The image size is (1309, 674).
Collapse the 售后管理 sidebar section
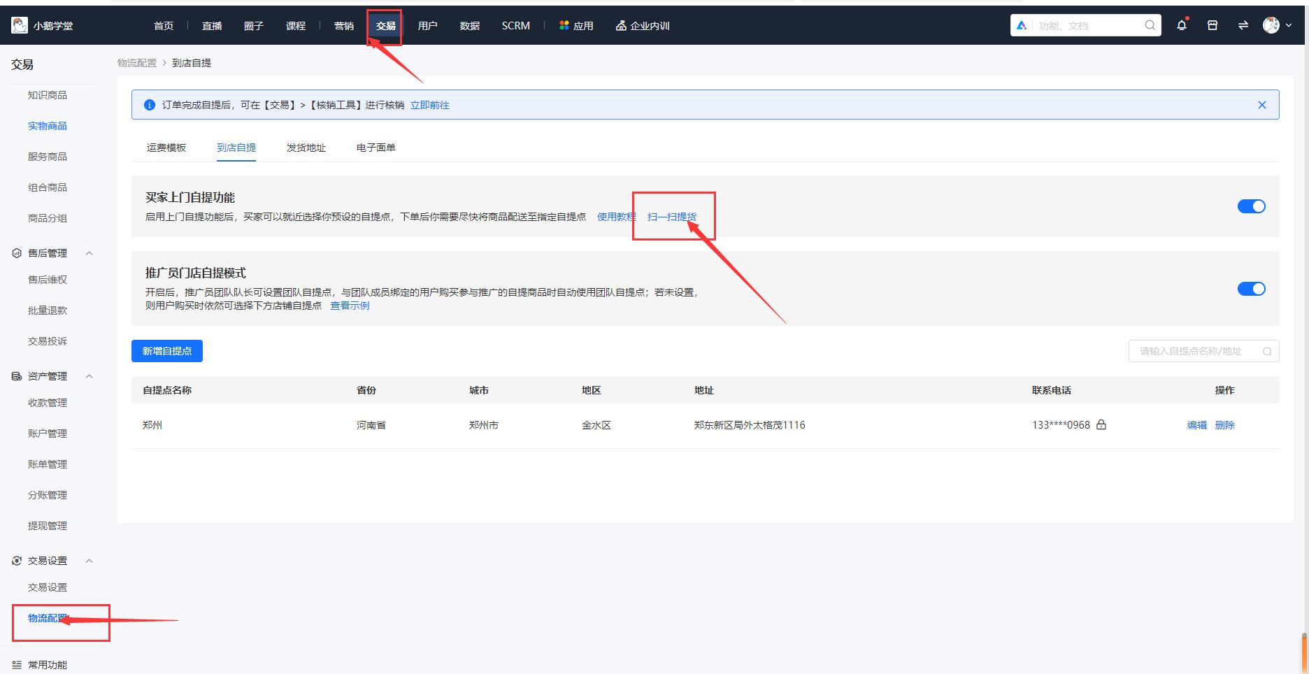click(x=90, y=253)
